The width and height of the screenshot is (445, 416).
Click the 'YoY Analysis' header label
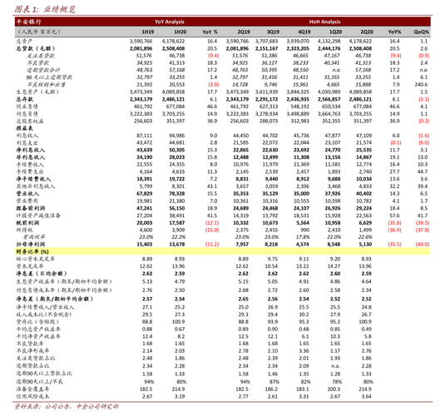170,22
